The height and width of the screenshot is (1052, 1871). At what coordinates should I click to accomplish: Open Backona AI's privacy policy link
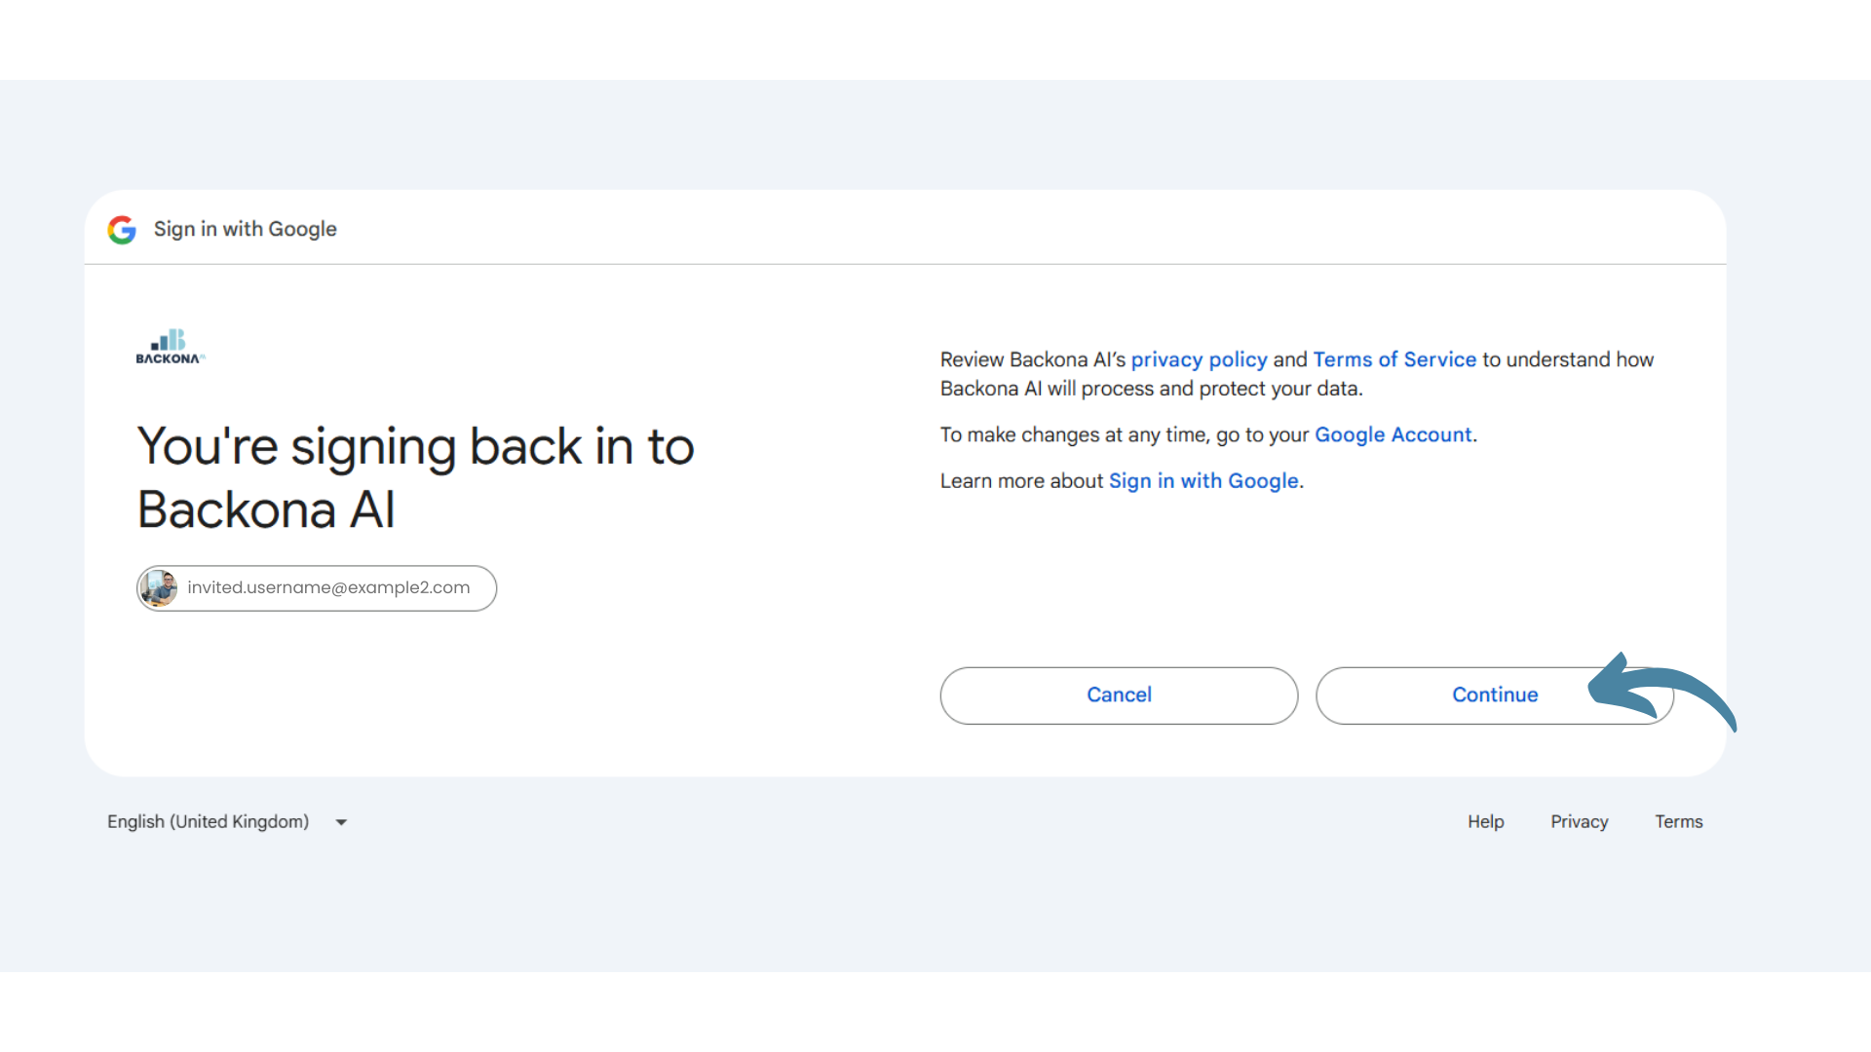click(1199, 359)
